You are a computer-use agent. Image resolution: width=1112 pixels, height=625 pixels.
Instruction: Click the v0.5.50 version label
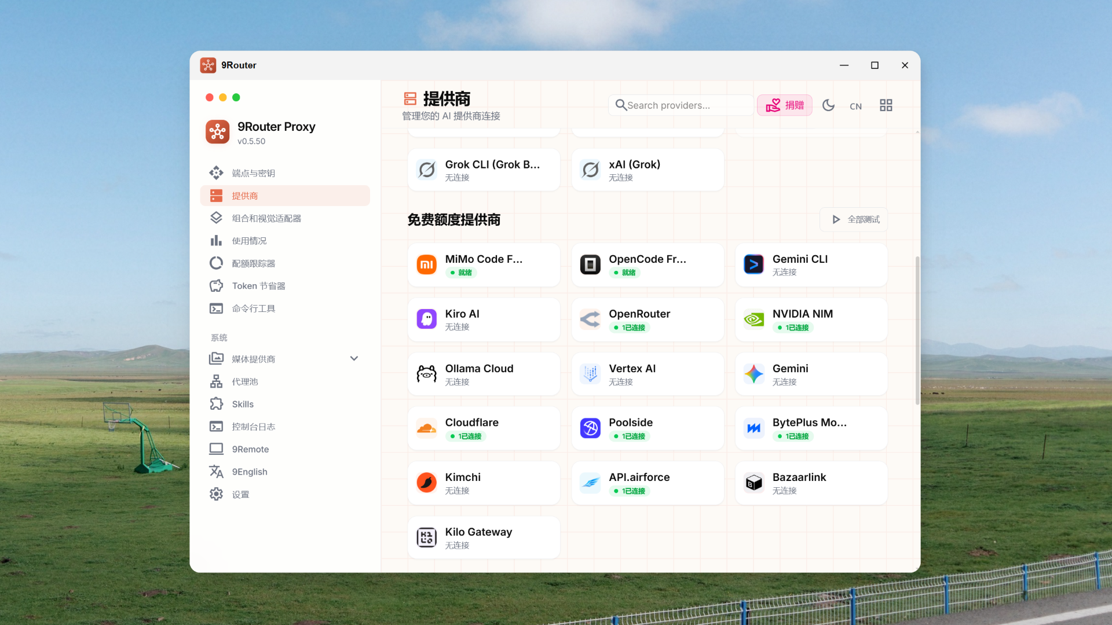[251, 141]
